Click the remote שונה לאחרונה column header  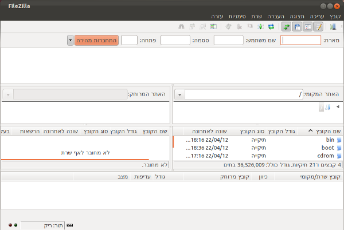tap(61, 131)
